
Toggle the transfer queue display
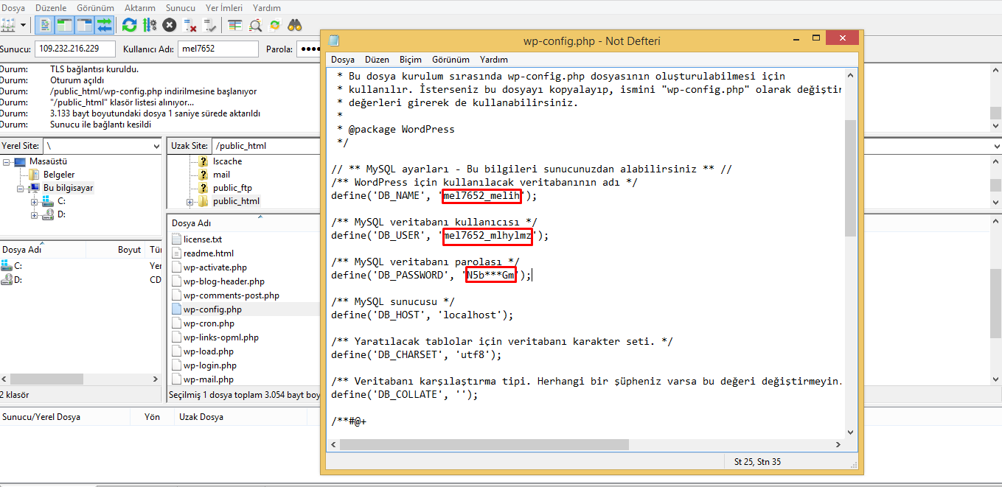click(x=104, y=25)
